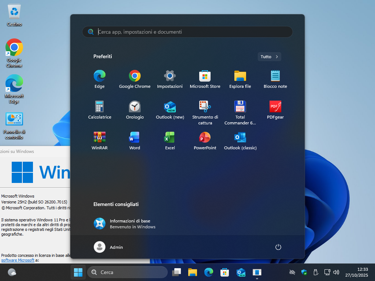375x281 pixels.
Task: Open Microsoft Edge from the taskbar
Action: coord(208,272)
